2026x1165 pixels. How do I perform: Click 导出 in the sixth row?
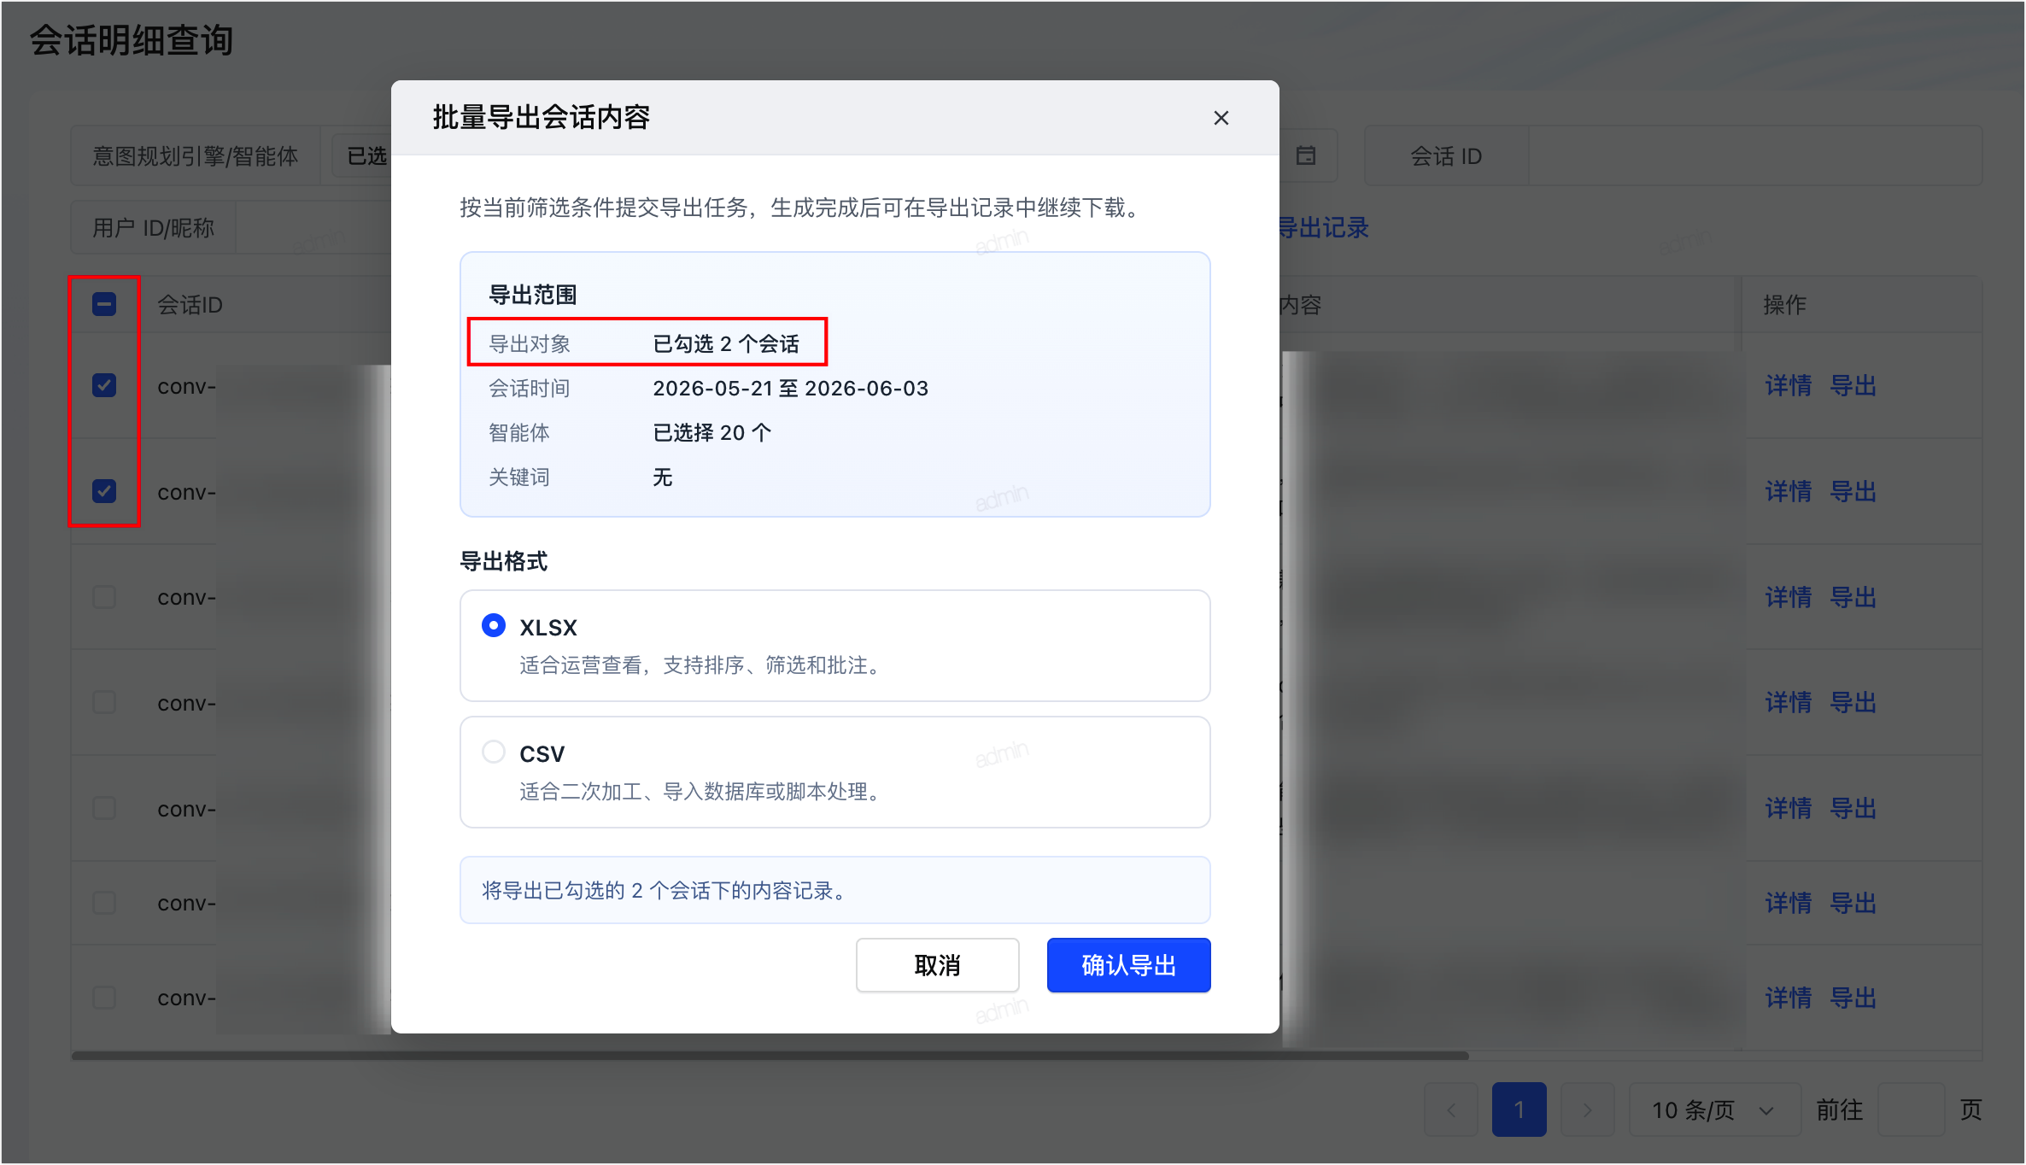(x=1853, y=903)
